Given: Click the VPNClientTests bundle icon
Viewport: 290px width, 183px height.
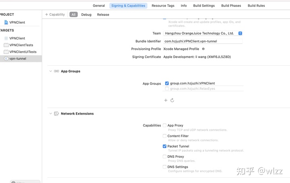Looking at the screenshot, I should 6,45.
